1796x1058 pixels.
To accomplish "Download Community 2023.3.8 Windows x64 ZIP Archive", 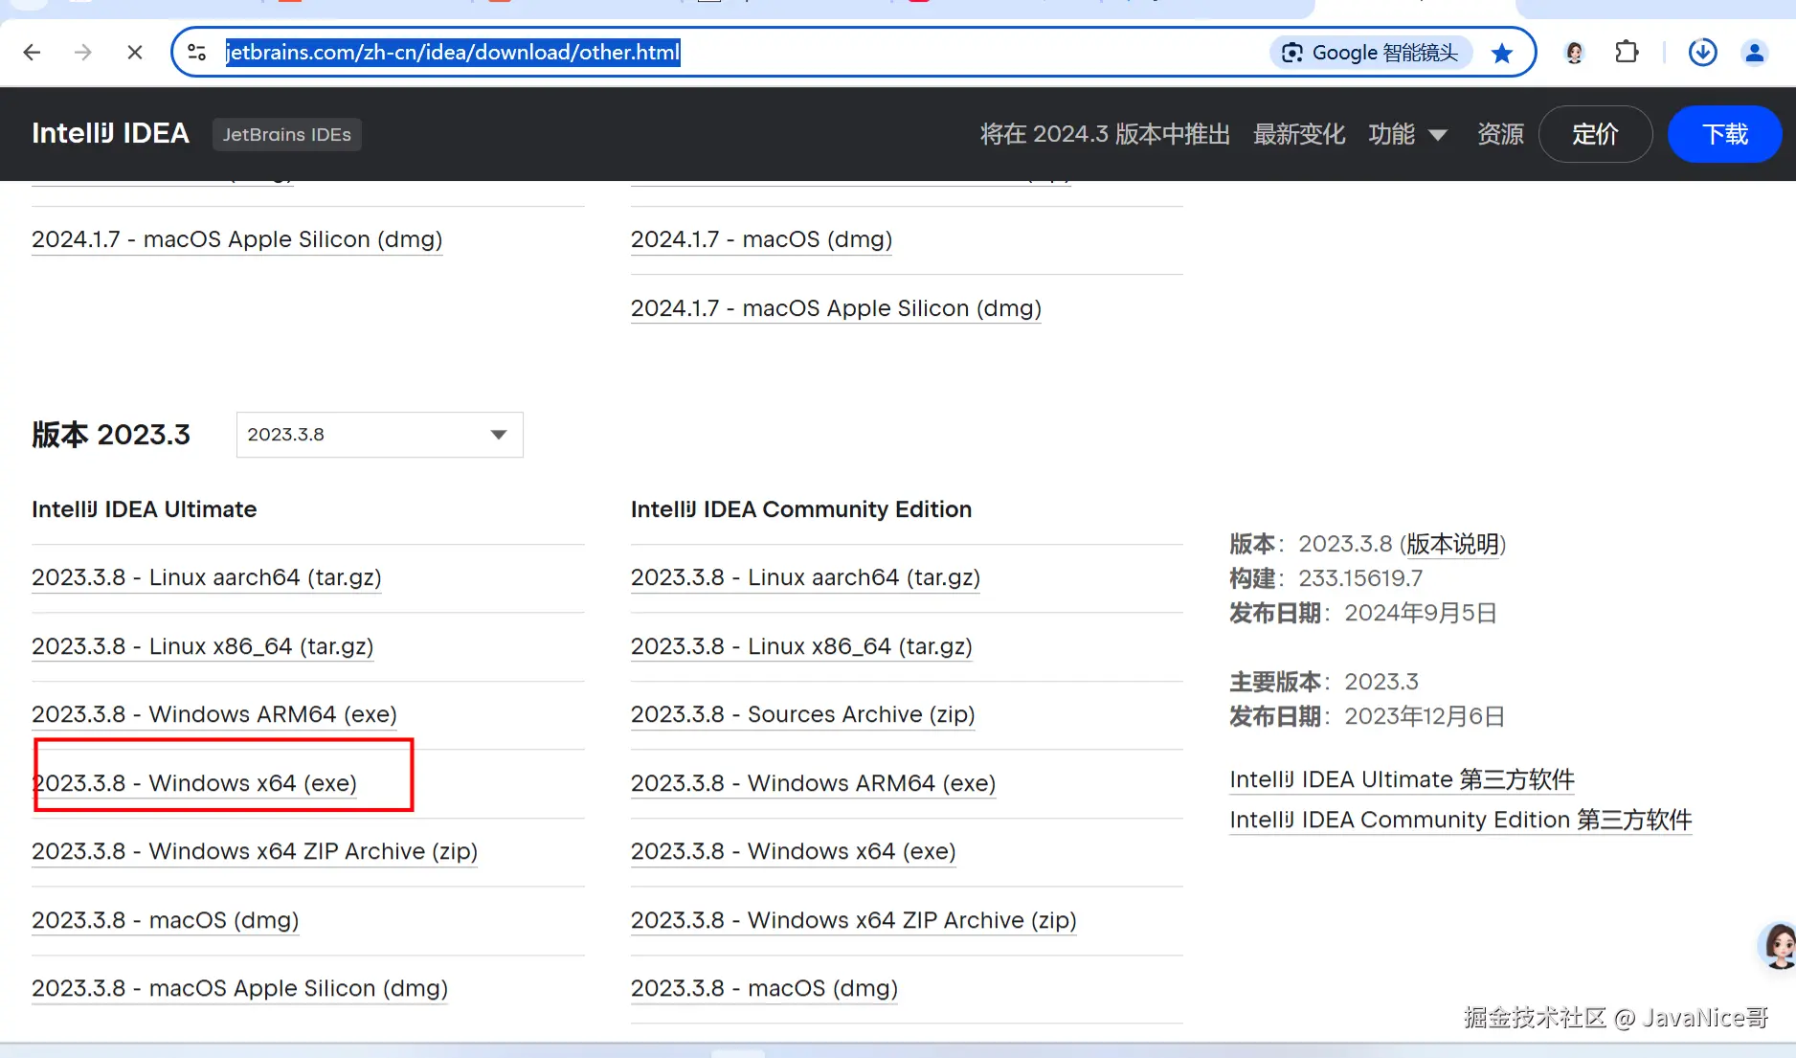I will tap(854, 920).
